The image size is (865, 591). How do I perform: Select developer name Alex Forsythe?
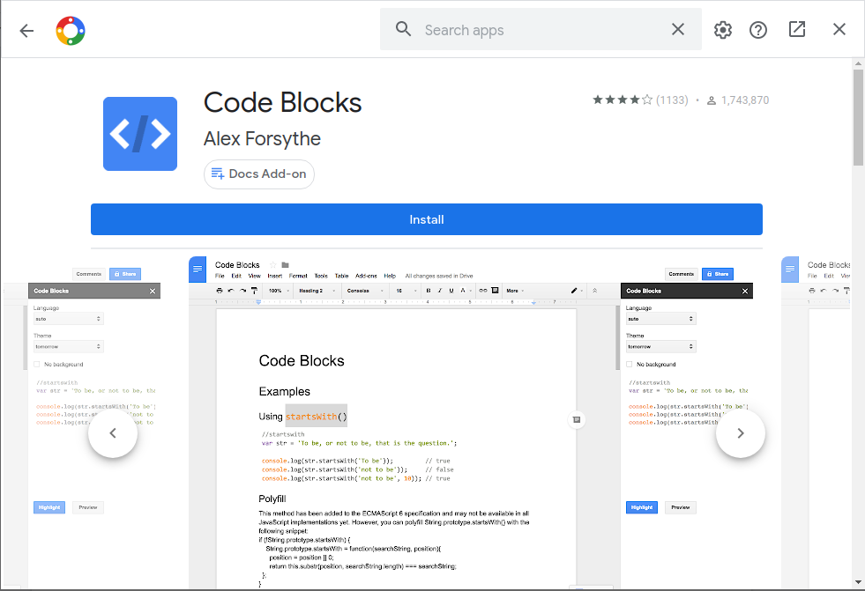tap(262, 139)
